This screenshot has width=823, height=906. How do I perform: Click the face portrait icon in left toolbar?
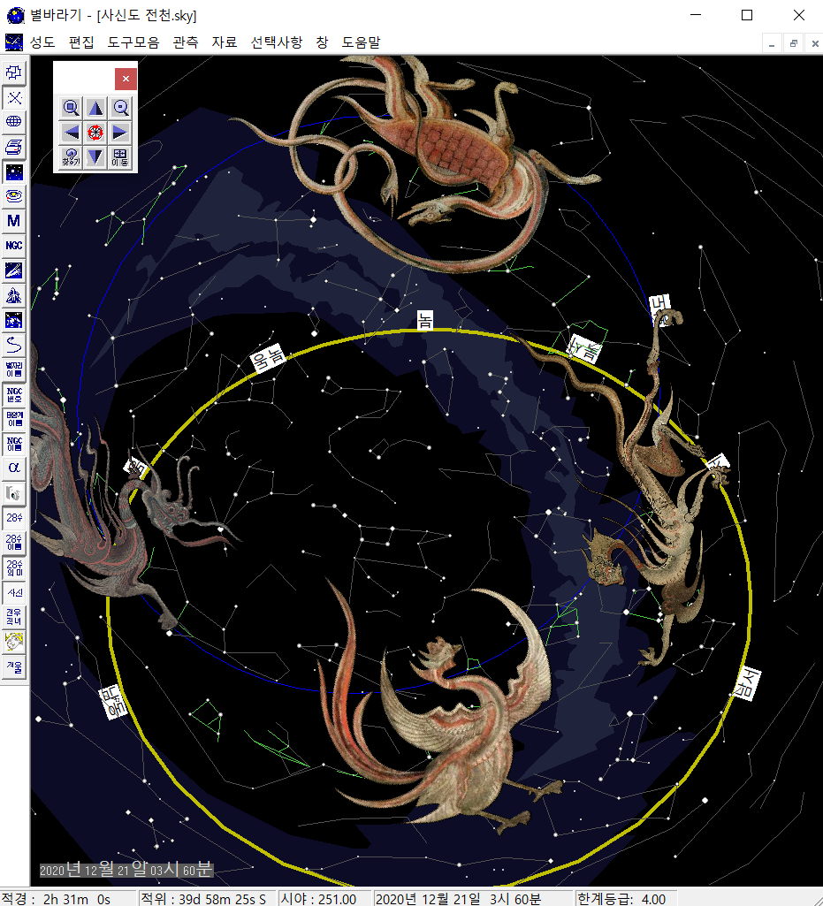coord(14,641)
